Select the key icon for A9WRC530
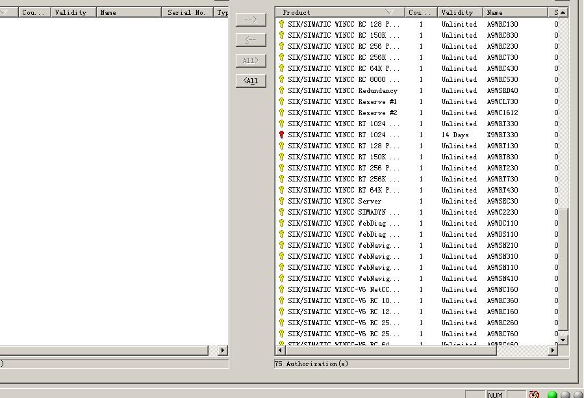Image resolution: width=584 pixels, height=398 pixels. pos(281,79)
